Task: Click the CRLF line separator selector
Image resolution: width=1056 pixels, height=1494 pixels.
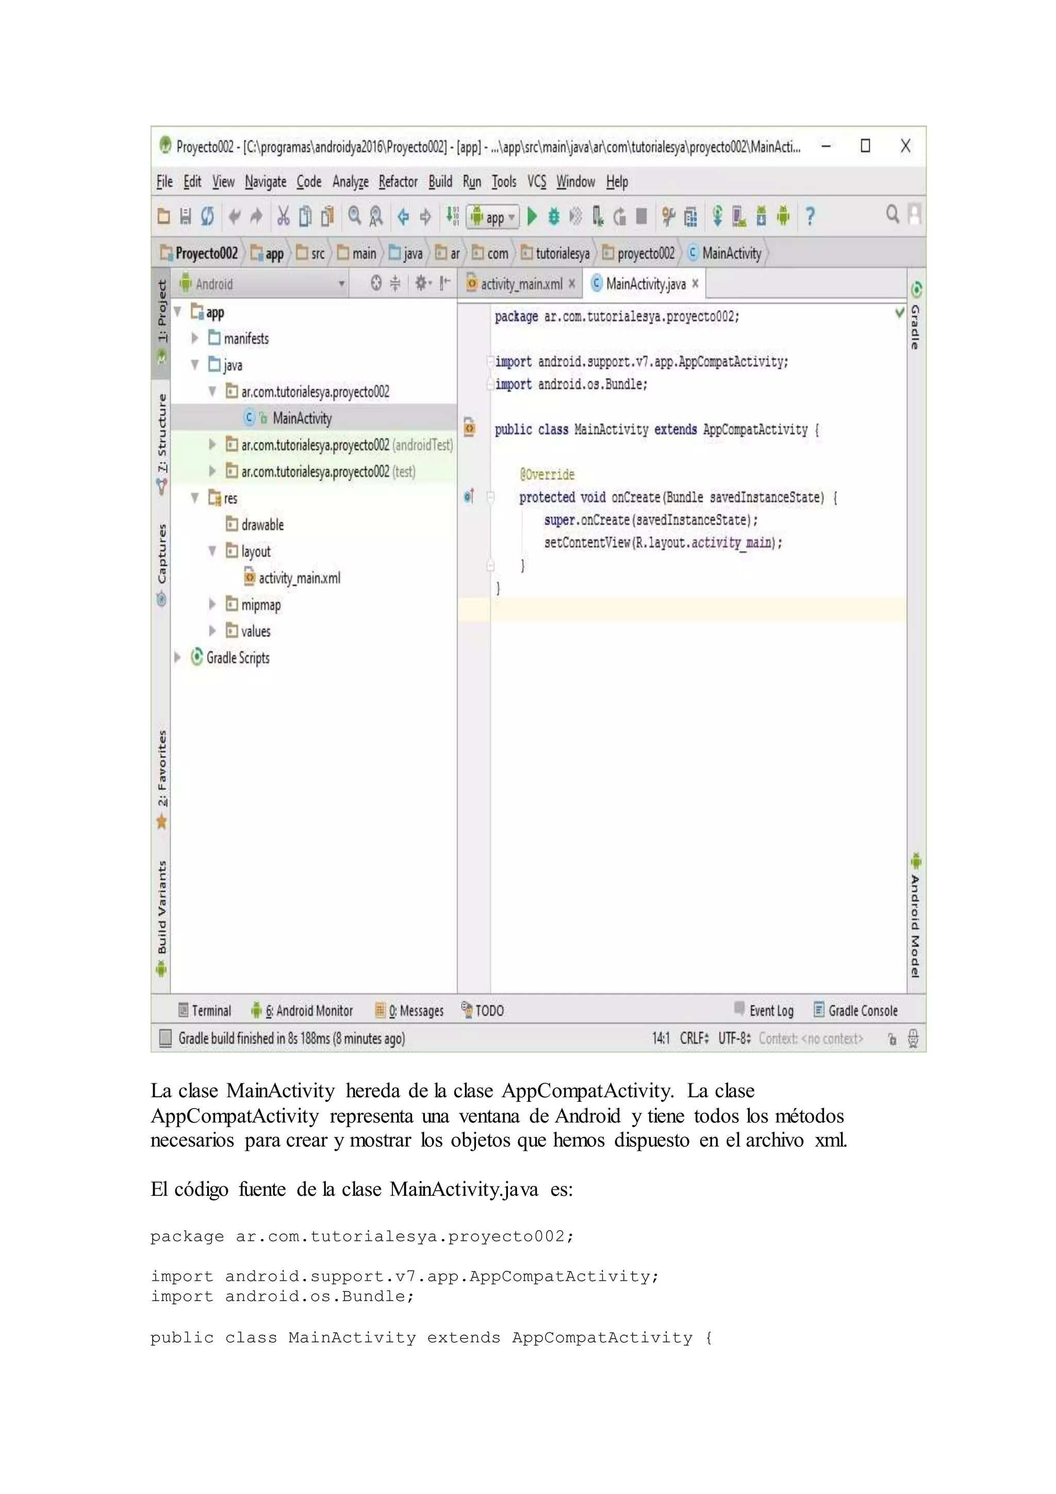Action: [x=695, y=1038]
